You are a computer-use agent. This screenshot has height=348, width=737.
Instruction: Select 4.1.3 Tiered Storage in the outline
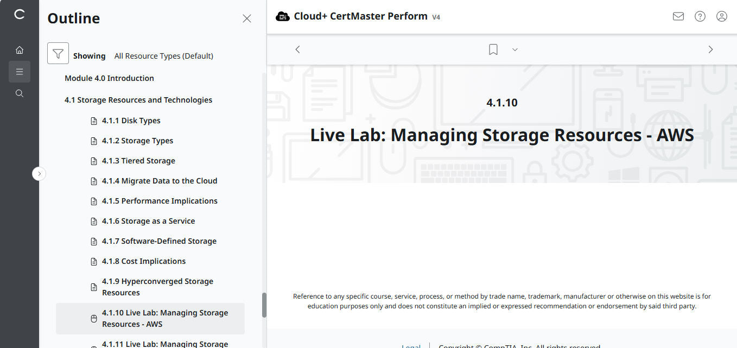point(138,160)
